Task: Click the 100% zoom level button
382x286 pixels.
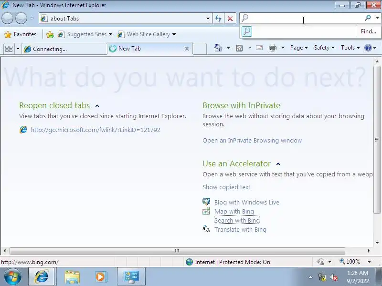Action: coord(350,262)
